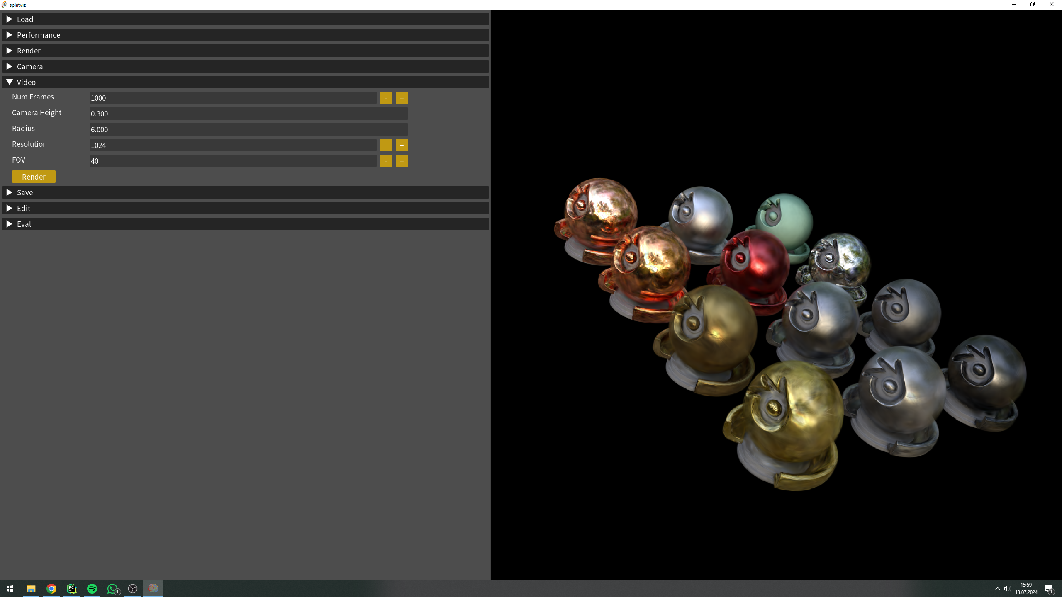Click the volume speaker tray icon

1007,589
